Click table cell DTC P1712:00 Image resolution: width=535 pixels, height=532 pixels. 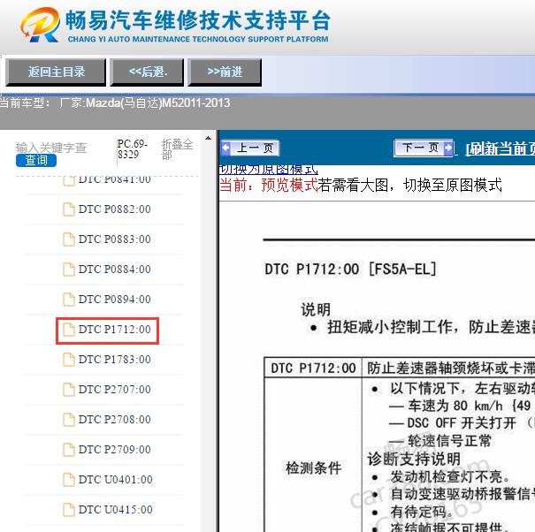(313, 368)
